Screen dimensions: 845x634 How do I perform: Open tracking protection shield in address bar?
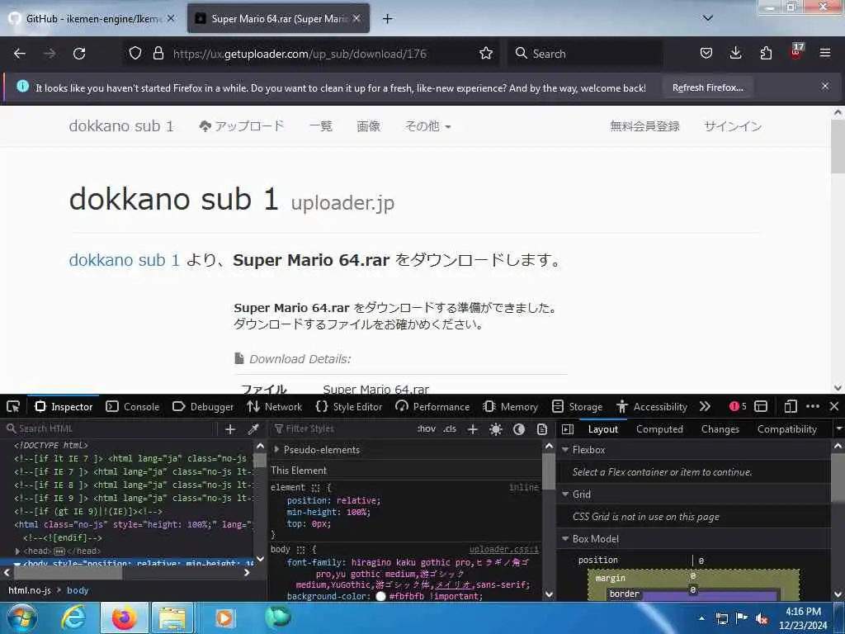coord(135,54)
